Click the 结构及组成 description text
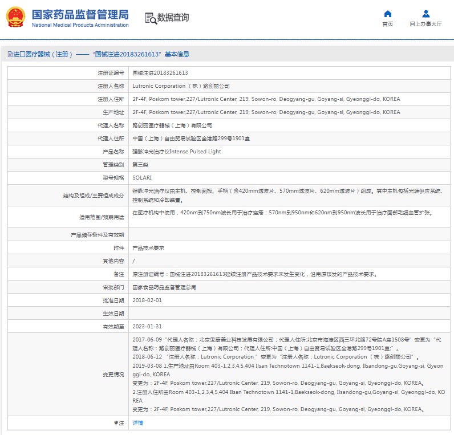Viewport: 454px width, 435px height. pos(288,196)
